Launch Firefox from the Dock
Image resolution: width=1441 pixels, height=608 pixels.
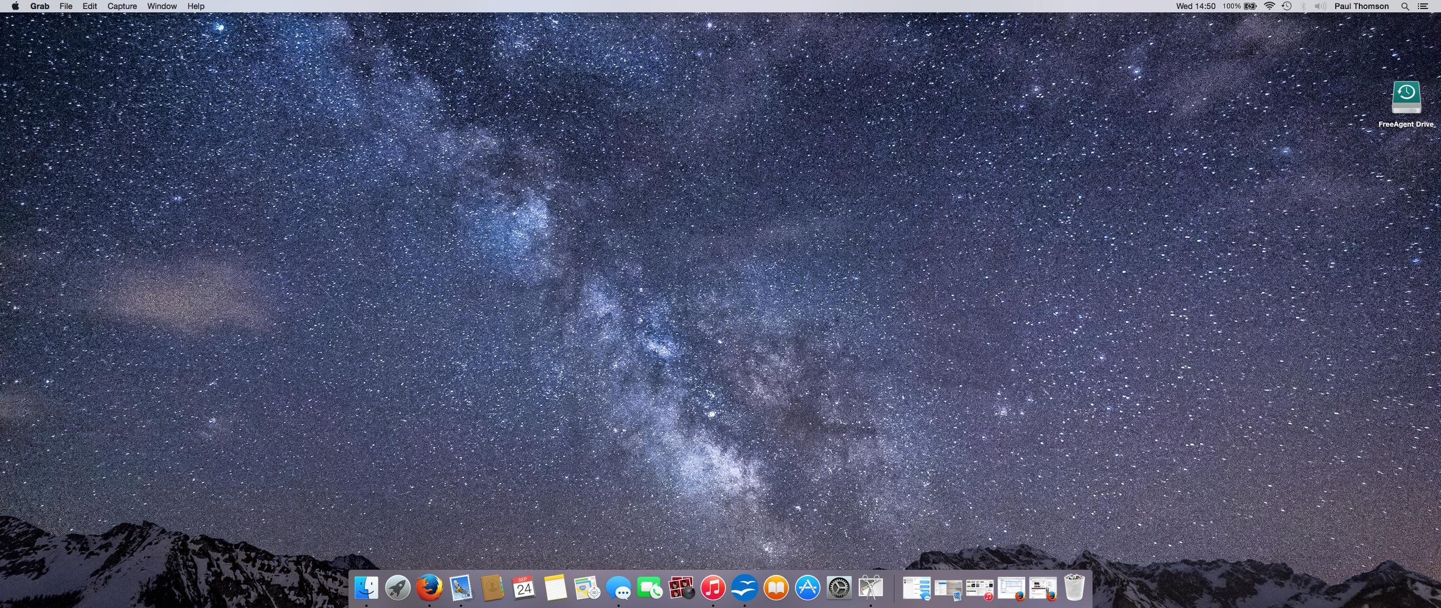[429, 588]
